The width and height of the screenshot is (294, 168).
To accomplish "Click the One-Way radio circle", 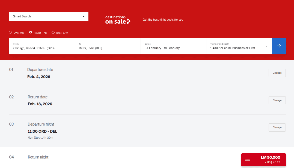I will pyautogui.click(x=10, y=32).
